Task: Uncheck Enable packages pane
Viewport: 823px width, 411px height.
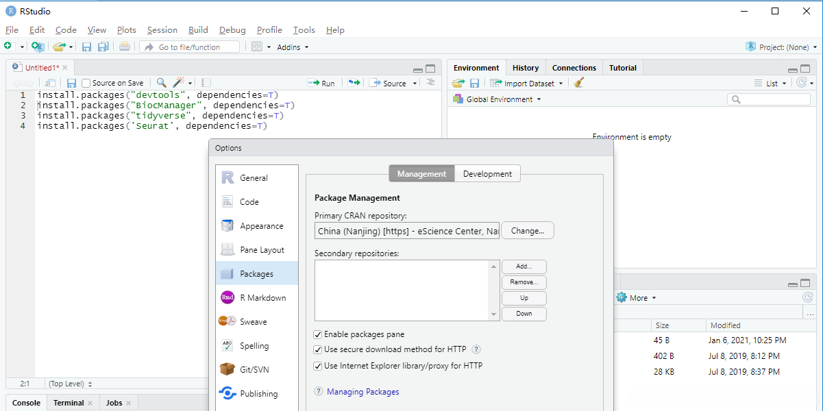Action: pos(318,334)
